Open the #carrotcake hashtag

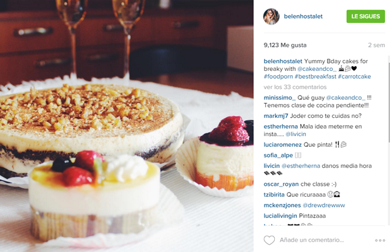[354, 76]
